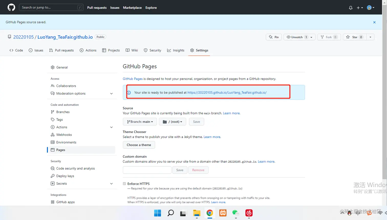Open the Windows Start menu
The width and height of the screenshot is (387, 220).
pos(157,213)
